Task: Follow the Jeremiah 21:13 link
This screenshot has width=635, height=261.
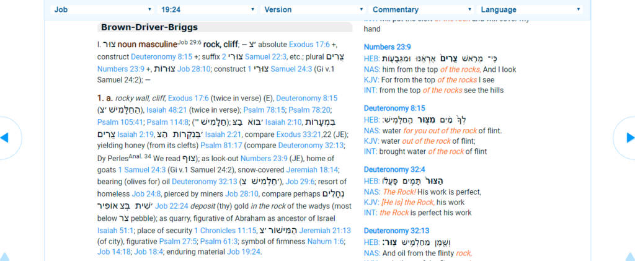Action: [324, 231]
